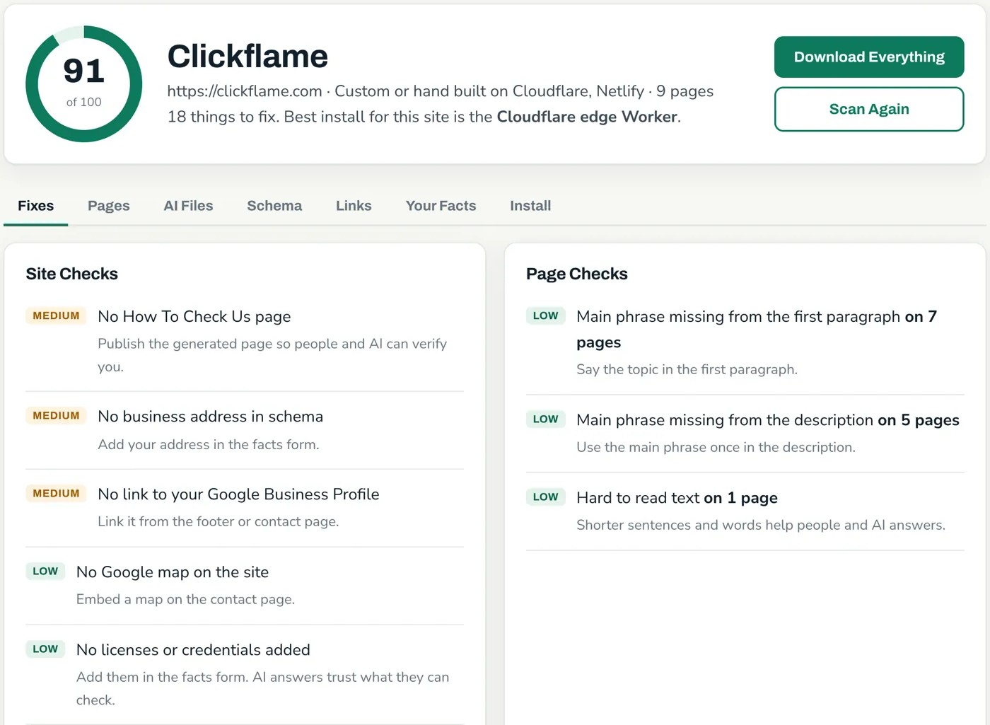Screen dimensions: 990x725
Task: Click LOW badge beside missing from the description
Action: click(x=545, y=419)
